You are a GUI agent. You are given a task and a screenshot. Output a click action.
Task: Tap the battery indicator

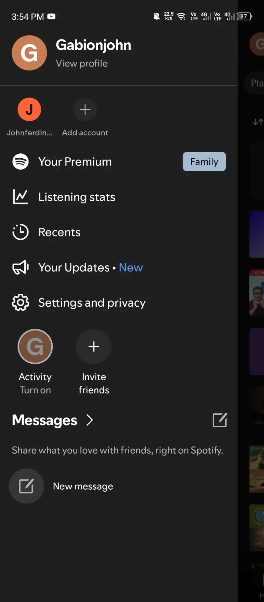tap(245, 16)
